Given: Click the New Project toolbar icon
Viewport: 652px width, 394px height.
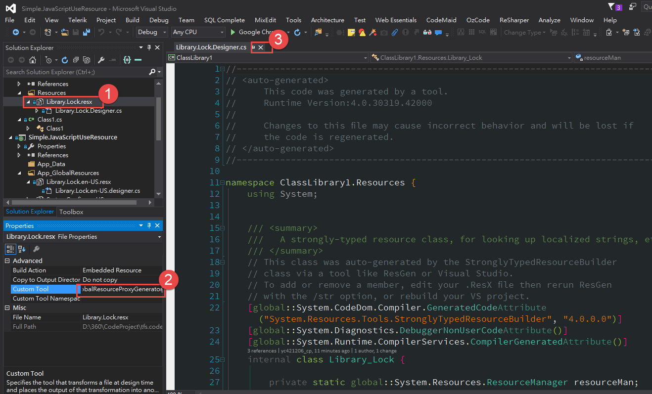Looking at the screenshot, I should click(47, 32).
